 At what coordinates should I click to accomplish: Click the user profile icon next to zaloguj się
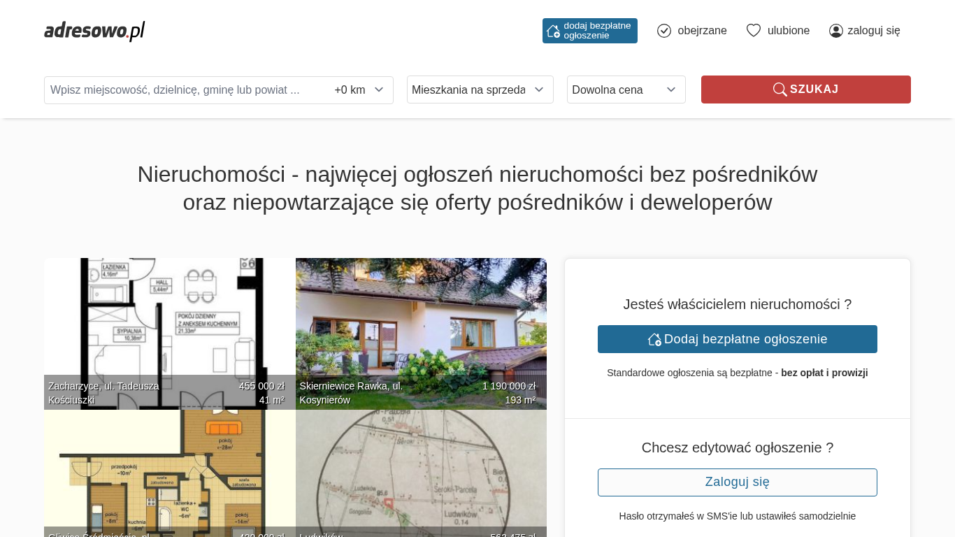coord(836,31)
